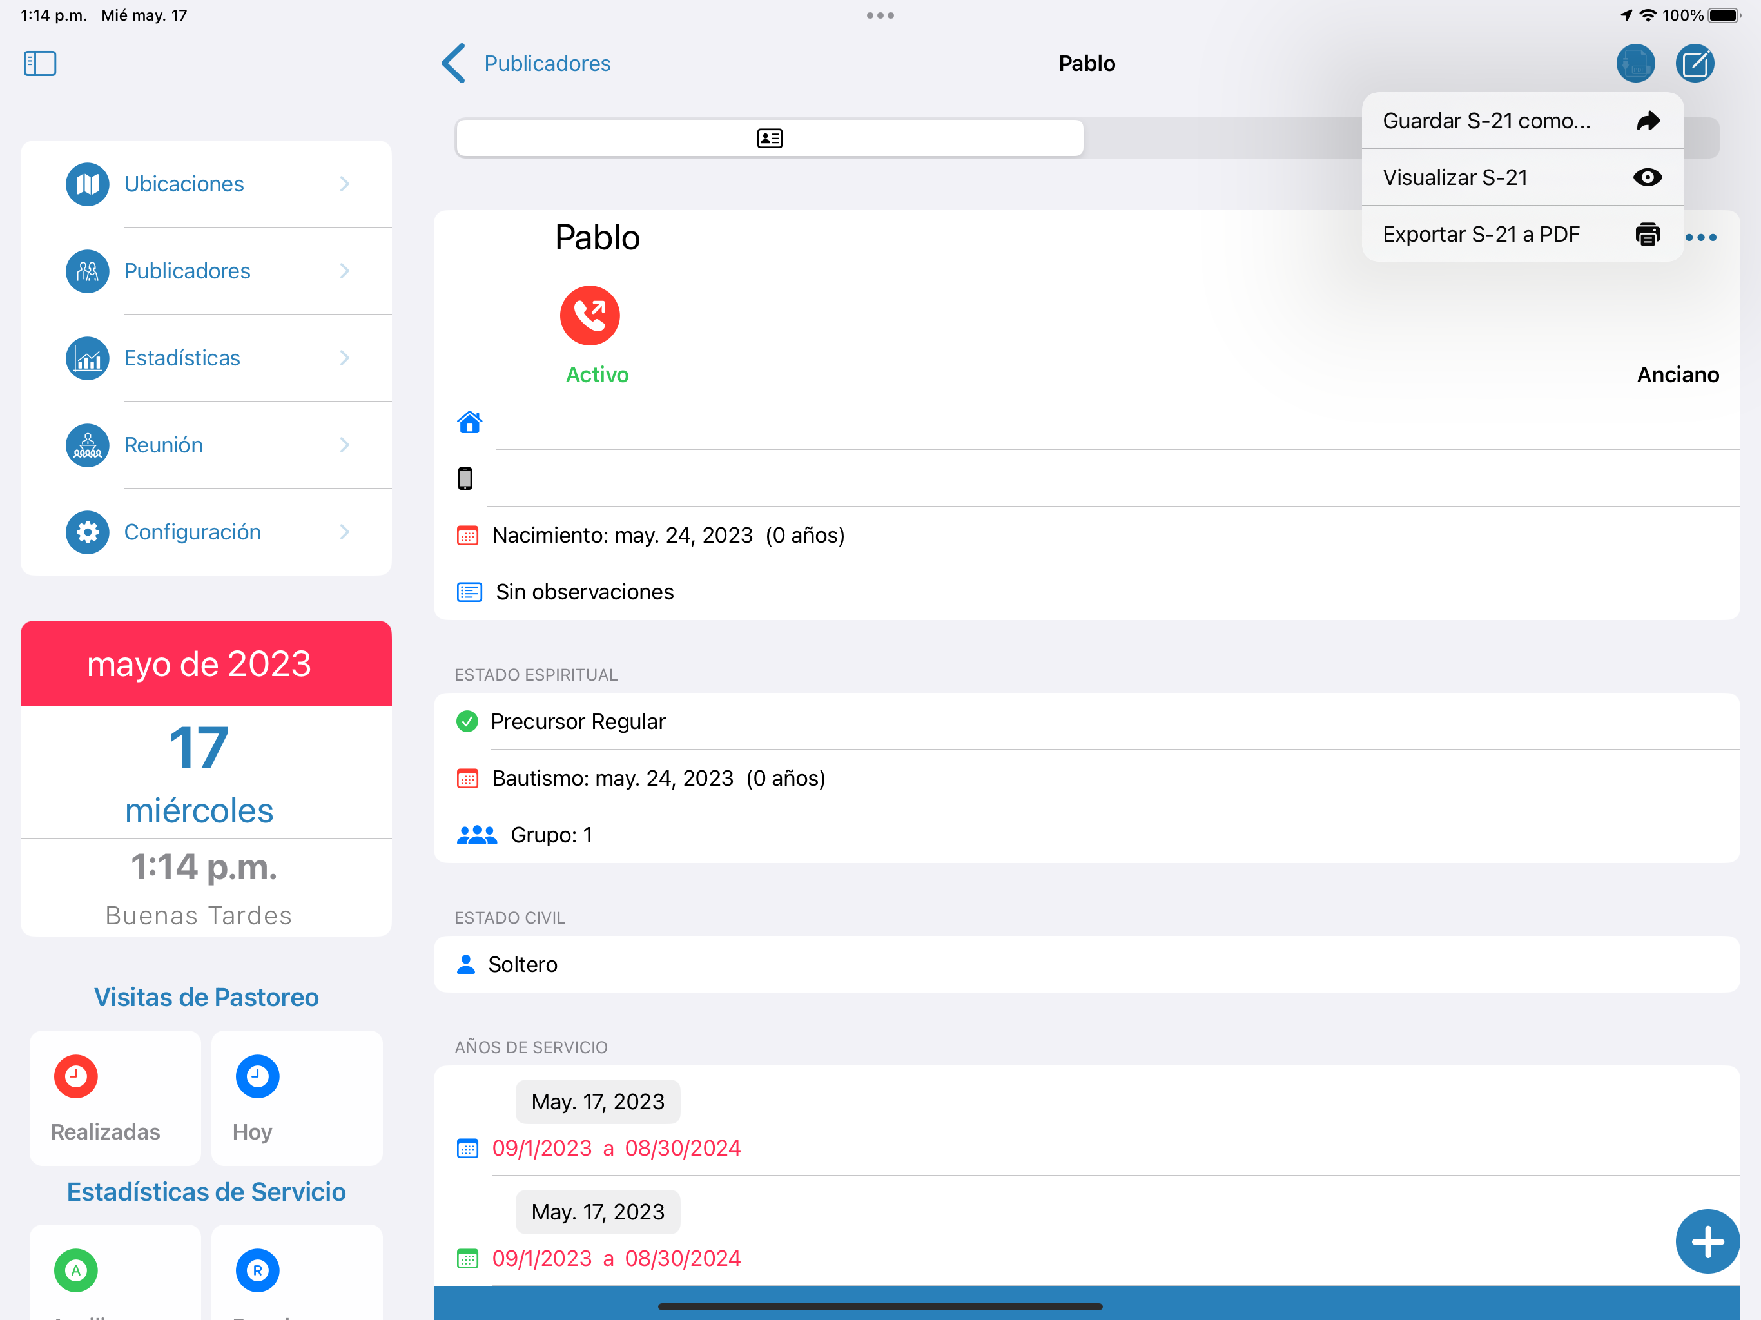Open Hoy pastoral visits card

pyautogui.click(x=297, y=1098)
